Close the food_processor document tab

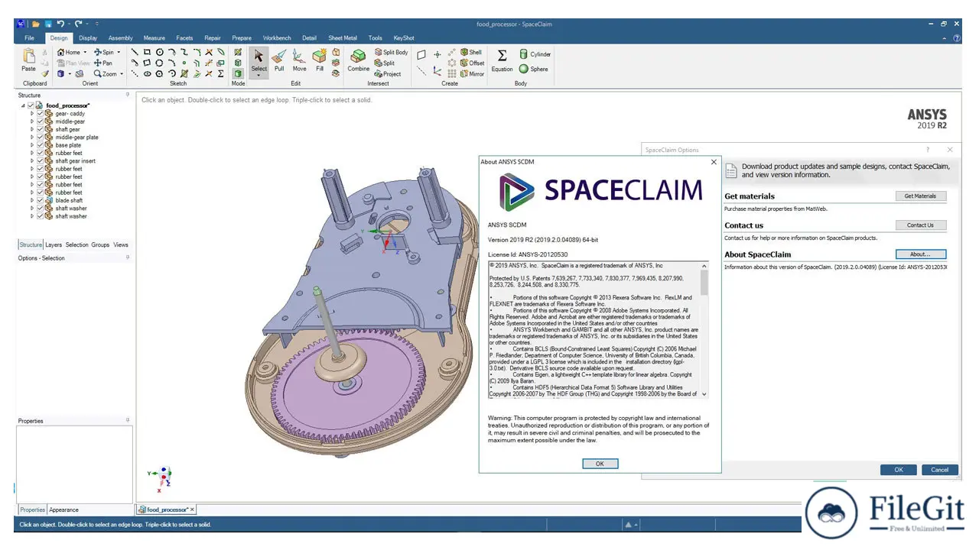192,510
